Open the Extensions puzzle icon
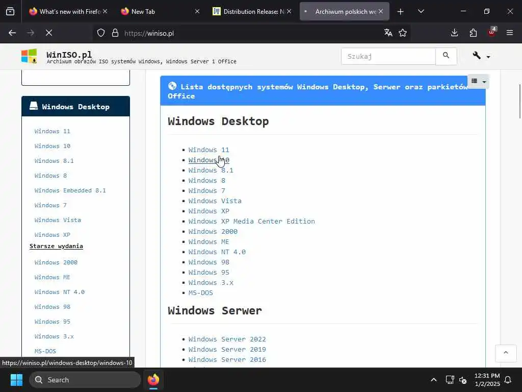The width and height of the screenshot is (522, 392). (x=473, y=33)
